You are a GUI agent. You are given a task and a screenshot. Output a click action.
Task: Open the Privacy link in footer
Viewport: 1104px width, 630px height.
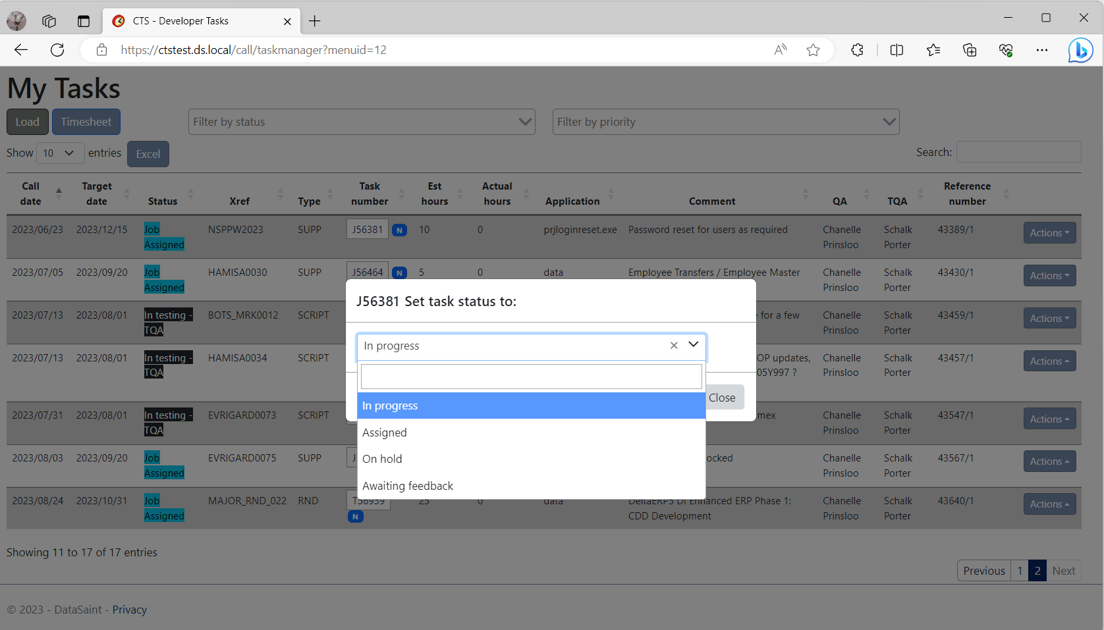(x=129, y=610)
